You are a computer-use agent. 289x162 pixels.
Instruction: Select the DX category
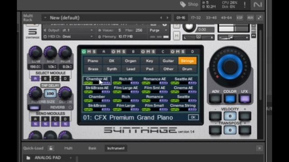tap(112, 61)
